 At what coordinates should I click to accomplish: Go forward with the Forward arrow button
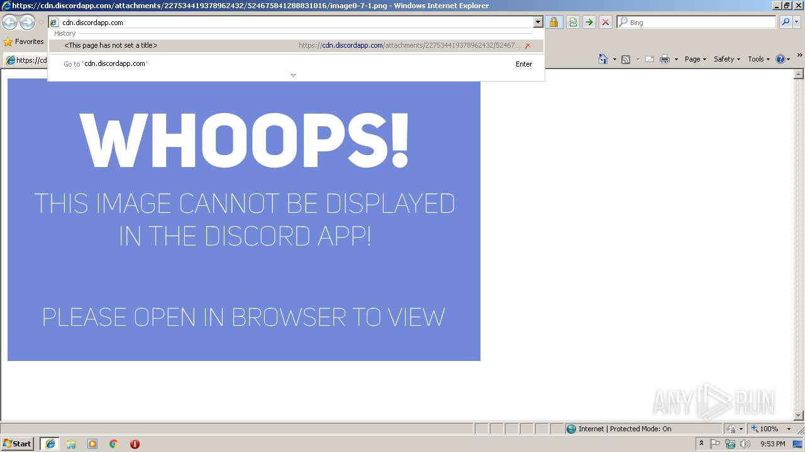[x=27, y=23]
